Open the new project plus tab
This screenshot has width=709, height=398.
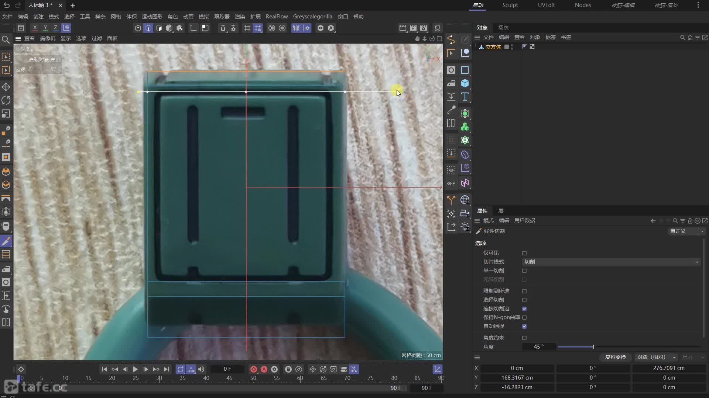click(x=73, y=6)
